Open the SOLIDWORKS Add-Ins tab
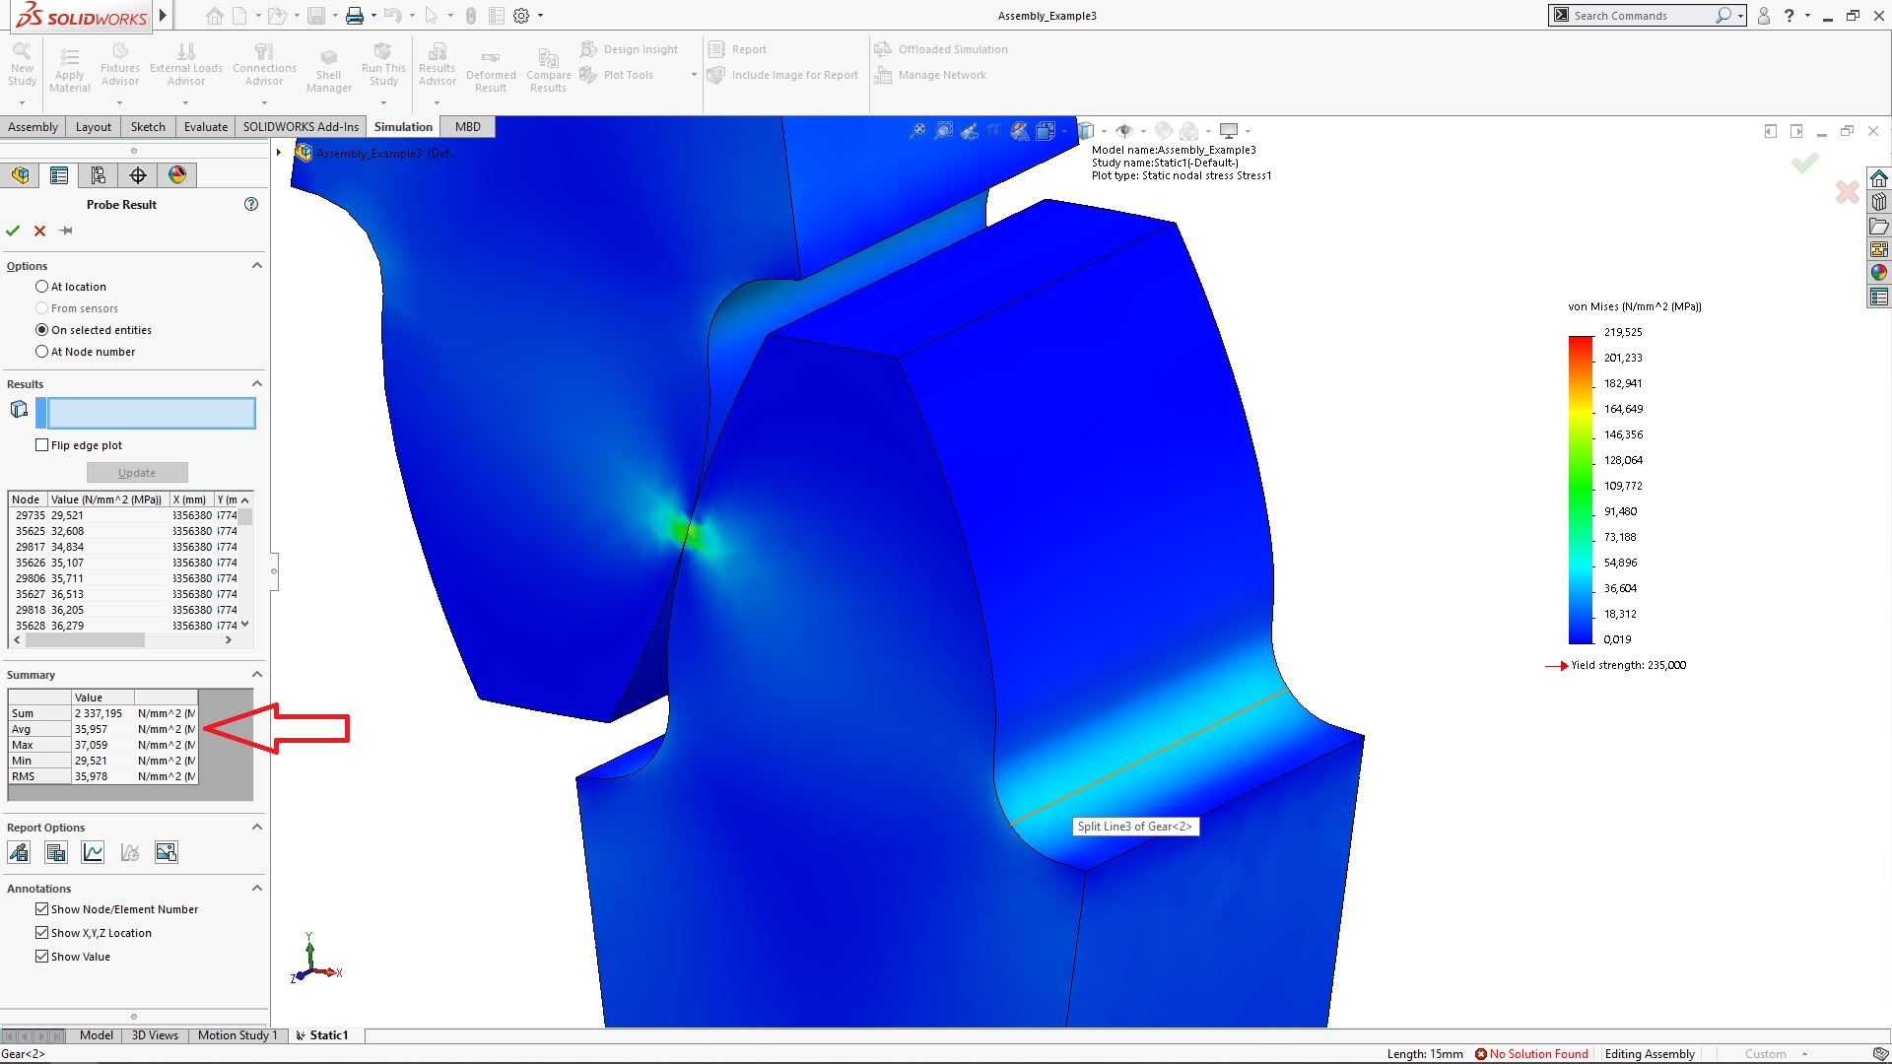This screenshot has height=1064, width=1892. click(301, 127)
